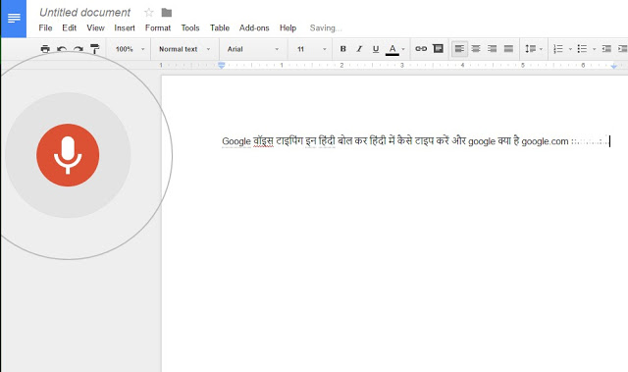Toggle bold formatting
628x372 pixels.
pos(342,49)
